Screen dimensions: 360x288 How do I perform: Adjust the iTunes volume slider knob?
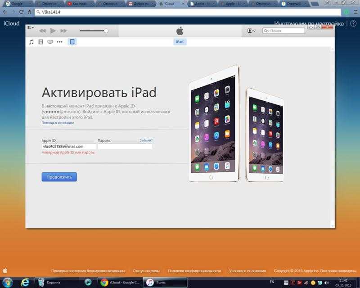[106, 31]
